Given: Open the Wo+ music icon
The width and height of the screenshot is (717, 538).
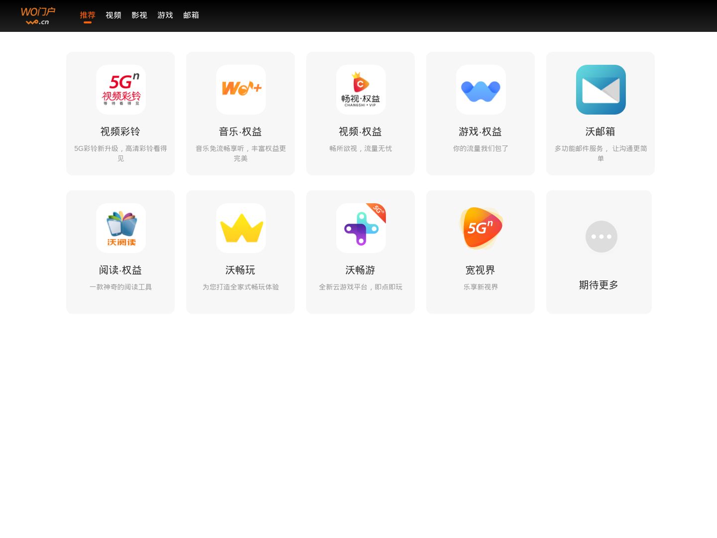Looking at the screenshot, I should tap(241, 90).
